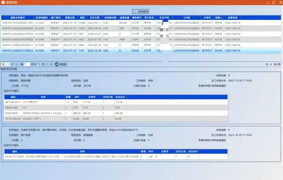Go to the first page with double-left arrow

(x=12, y=64)
